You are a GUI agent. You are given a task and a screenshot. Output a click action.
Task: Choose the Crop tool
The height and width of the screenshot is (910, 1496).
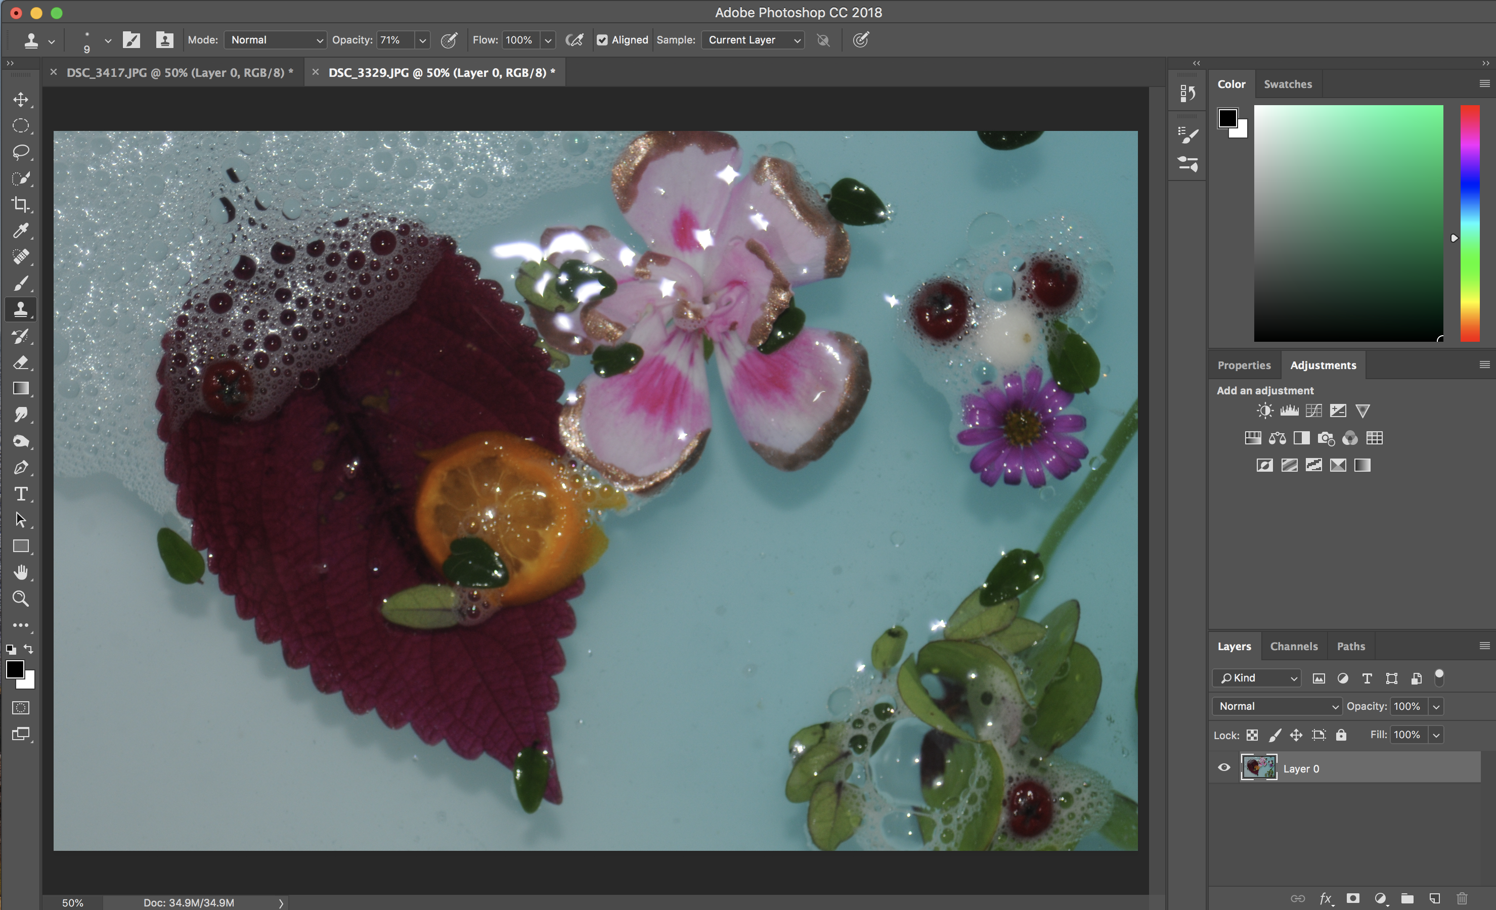pyautogui.click(x=21, y=205)
